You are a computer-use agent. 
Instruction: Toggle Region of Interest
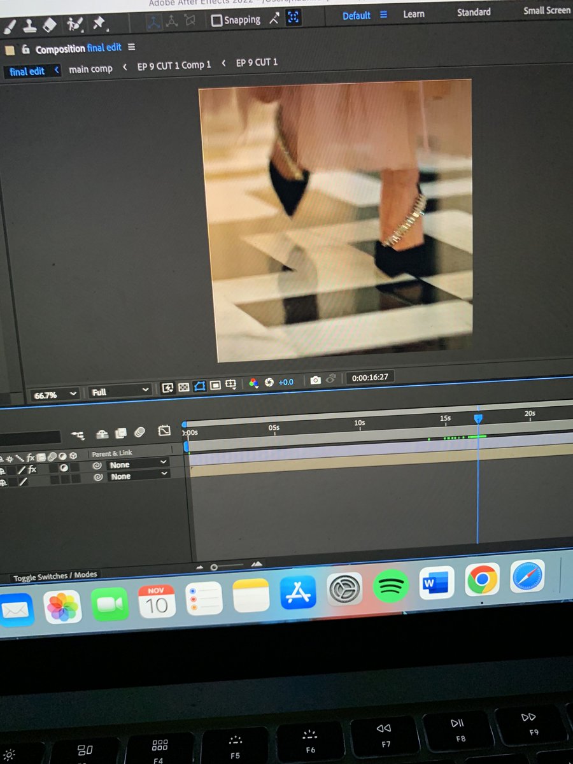tap(215, 385)
